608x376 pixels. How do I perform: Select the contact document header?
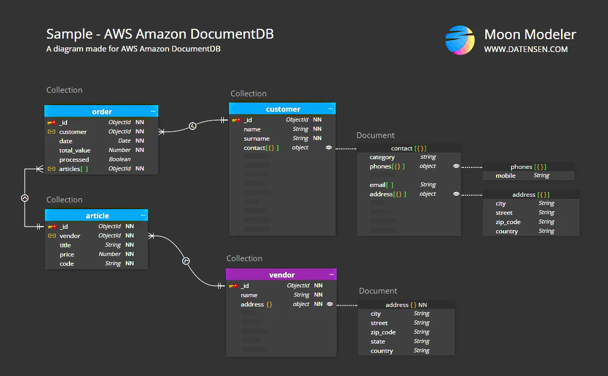coord(409,148)
